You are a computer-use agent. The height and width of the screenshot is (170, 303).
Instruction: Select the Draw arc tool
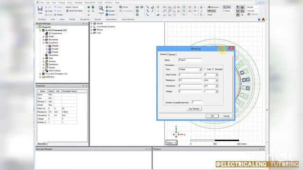pyautogui.click(x=148, y=15)
